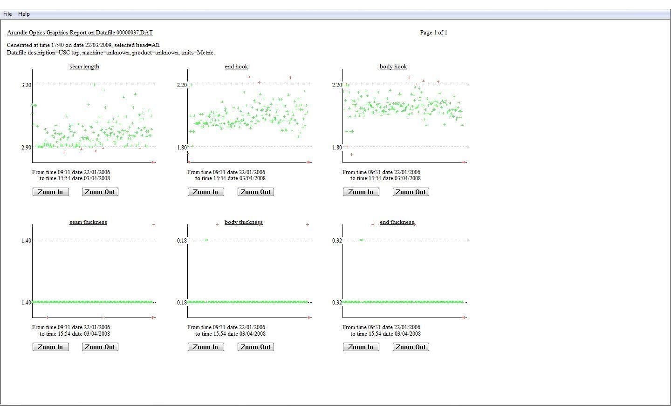Zoom Out on seam length chart
671x419 pixels.
(x=100, y=192)
